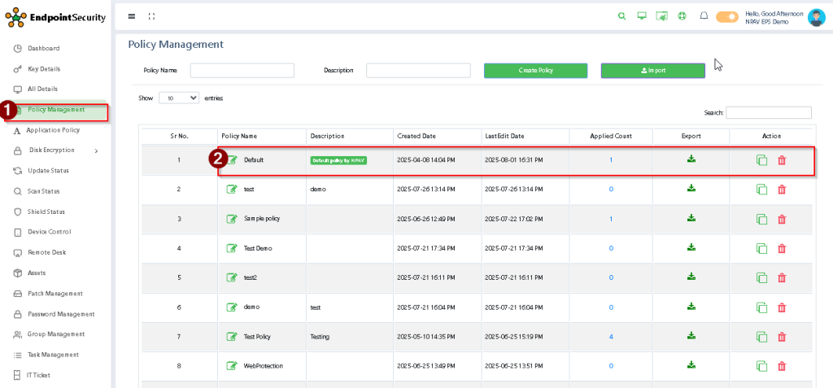Go to Patch Management in sidebar
Image resolution: width=833 pixels, height=388 pixels.
coord(55,294)
